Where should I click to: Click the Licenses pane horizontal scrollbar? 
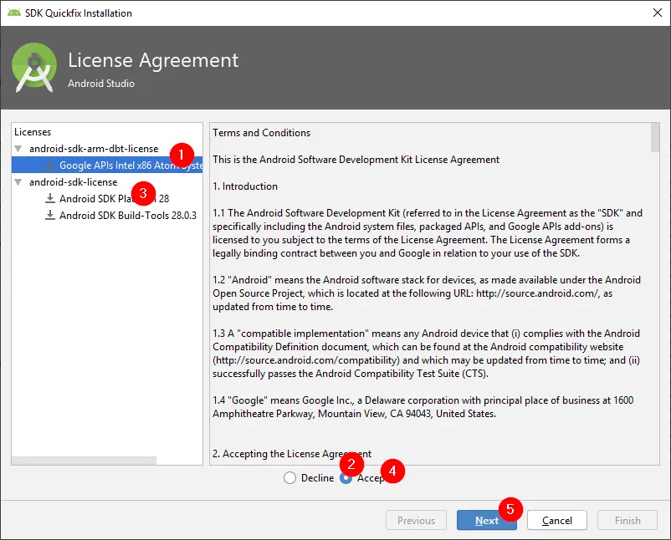(x=84, y=461)
